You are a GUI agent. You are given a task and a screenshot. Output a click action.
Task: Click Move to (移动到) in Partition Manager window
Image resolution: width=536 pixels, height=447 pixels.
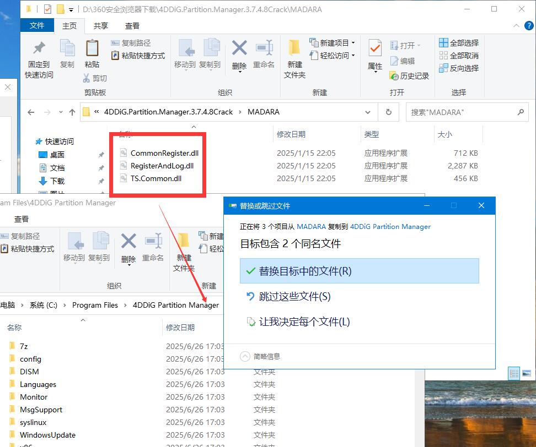pyautogui.click(x=74, y=247)
